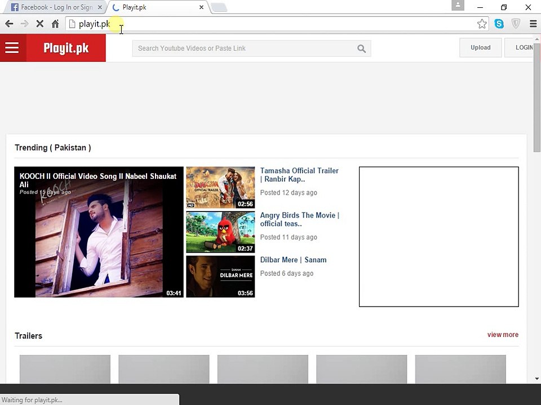Open Angry Birds The Movie link
This screenshot has height=405, width=541.
[x=299, y=219]
